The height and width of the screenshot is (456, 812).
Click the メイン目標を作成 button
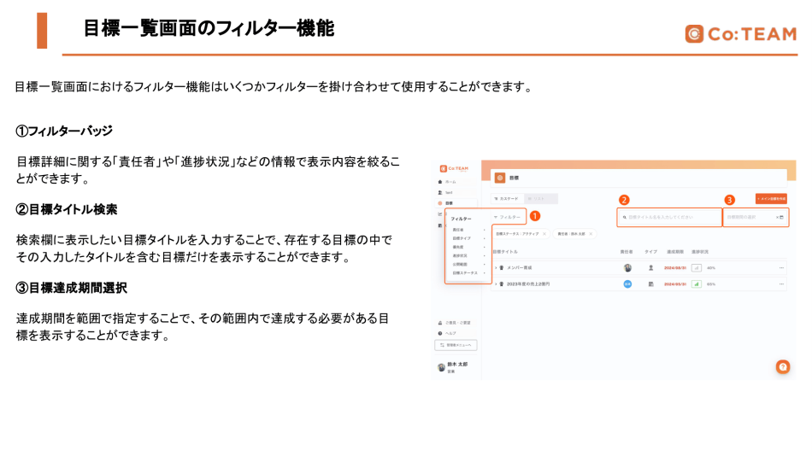click(x=770, y=198)
